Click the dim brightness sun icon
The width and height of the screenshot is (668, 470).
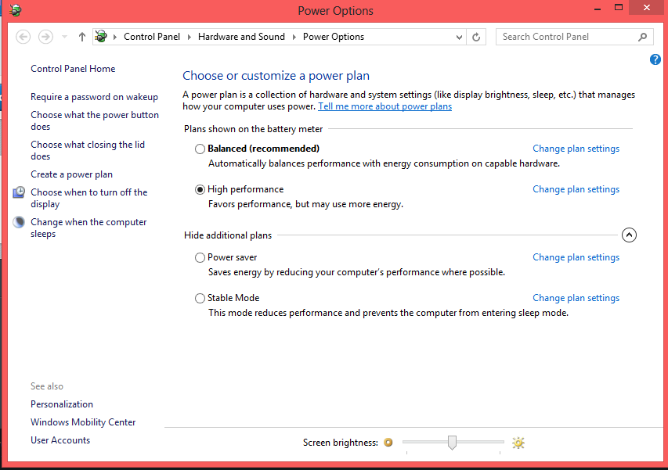point(388,443)
